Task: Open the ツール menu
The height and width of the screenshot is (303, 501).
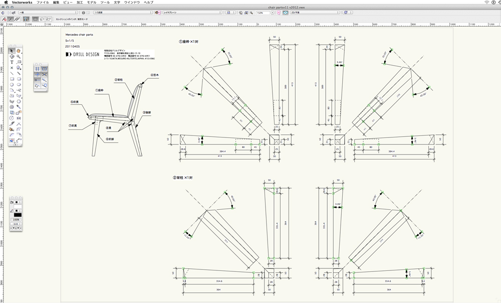Action: pyautogui.click(x=105, y=3)
